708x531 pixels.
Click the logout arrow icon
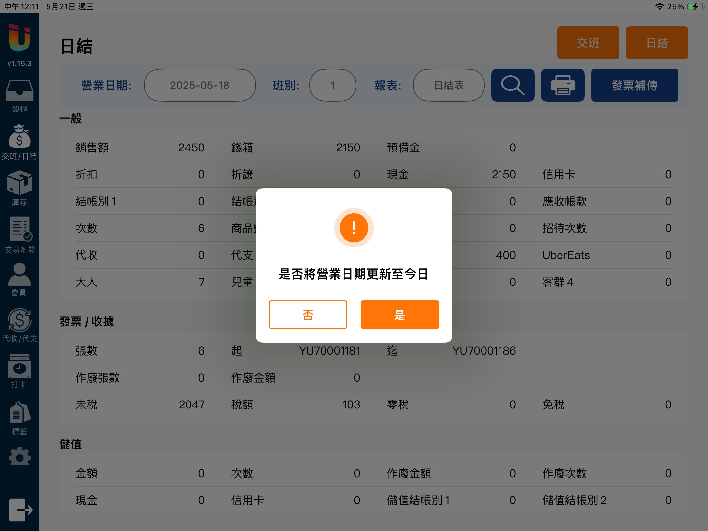click(20, 510)
